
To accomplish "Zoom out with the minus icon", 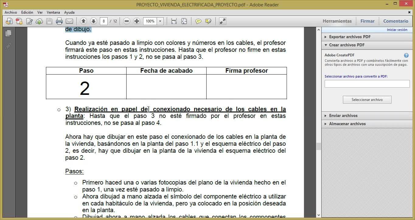I will coord(127,21).
